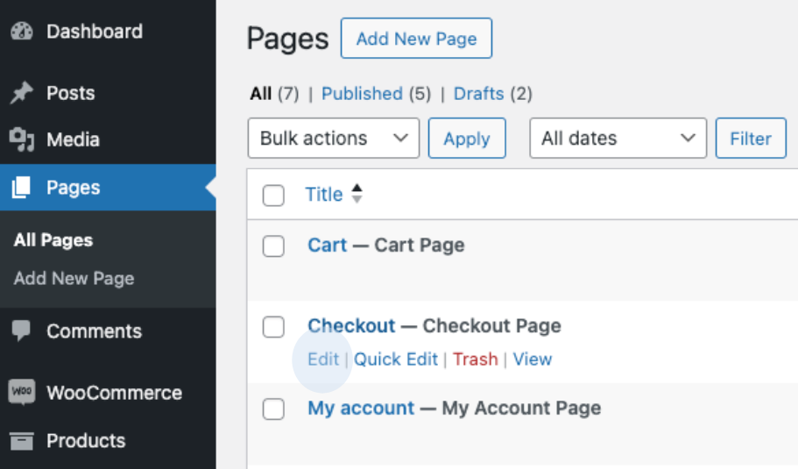Click the Posts pushpin icon

(21, 93)
